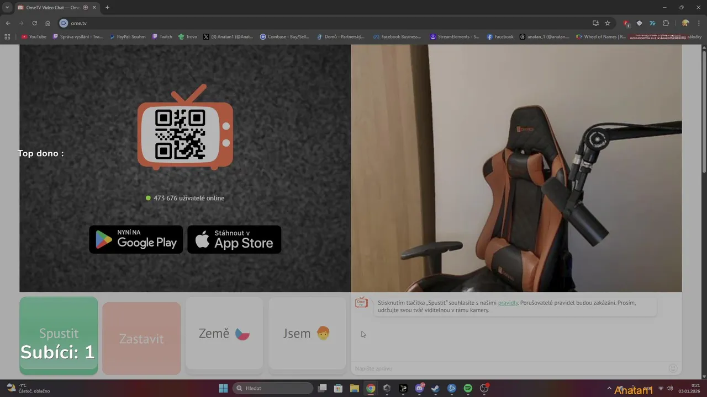The width and height of the screenshot is (707, 397).
Task: Open the App Store download badge
Action: [234, 239]
